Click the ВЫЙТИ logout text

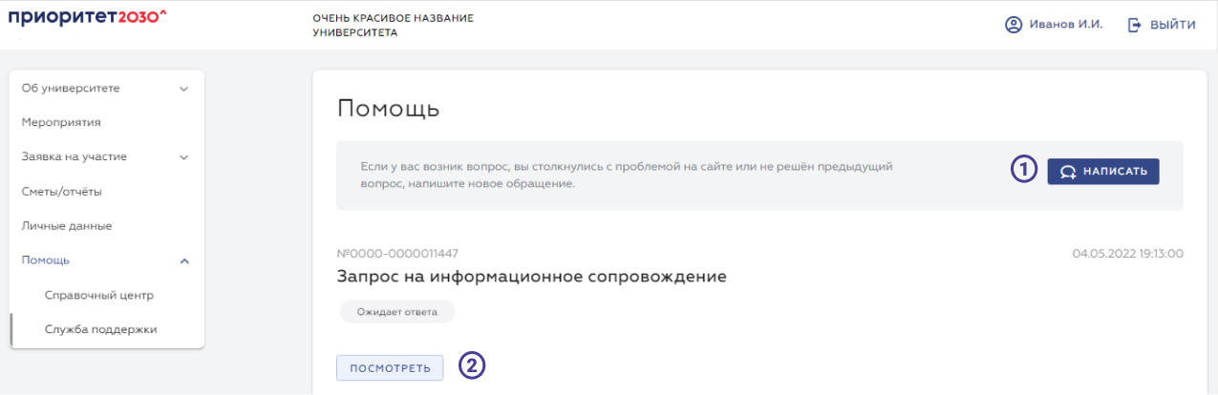(1173, 25)
